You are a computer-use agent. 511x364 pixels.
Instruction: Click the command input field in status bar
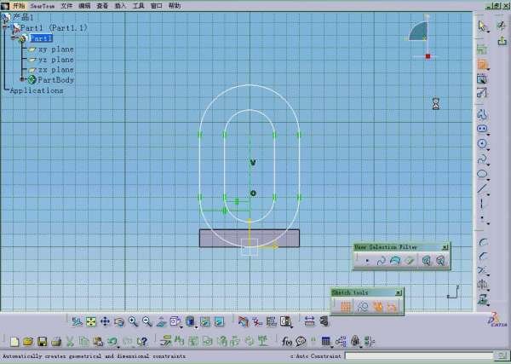[419, 355]
